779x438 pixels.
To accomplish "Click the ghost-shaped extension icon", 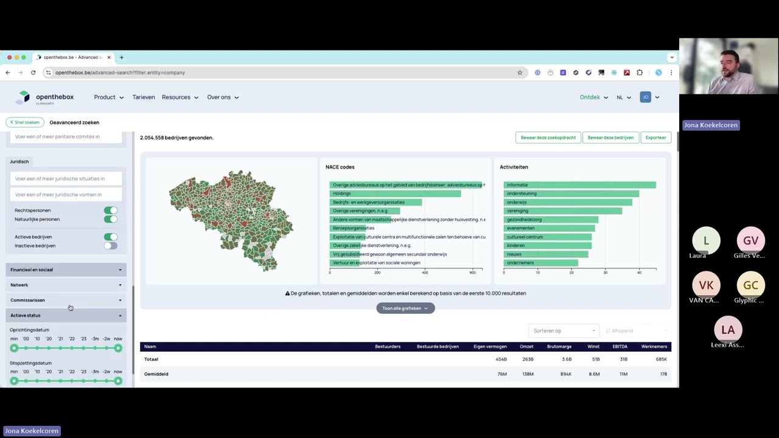I will click(x=550, y=72).
